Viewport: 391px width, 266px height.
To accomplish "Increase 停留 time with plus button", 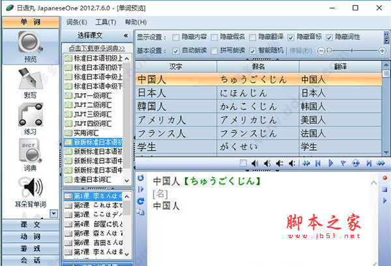I will pyautogui.click(x=382, y=51).
